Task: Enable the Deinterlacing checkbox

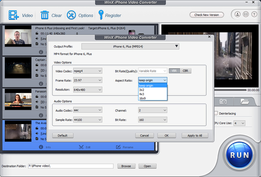Action: 216,113
